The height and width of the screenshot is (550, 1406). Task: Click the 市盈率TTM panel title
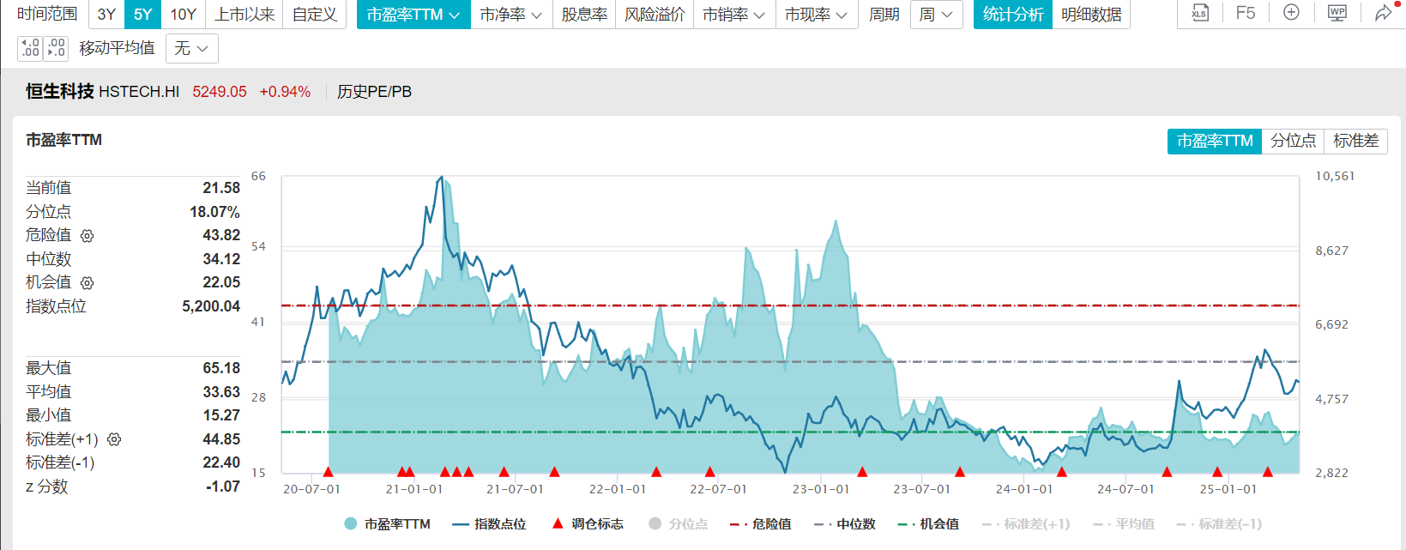(64, 140)
